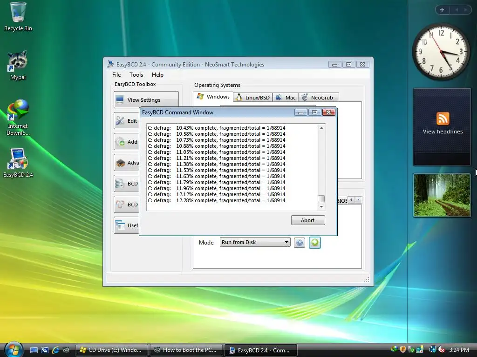Image resolution: width=477 pixels, height=357 pixels.
Task: Click Show Desktop quick launch icon
Action: pyautogui.click(x=34, y=350)
